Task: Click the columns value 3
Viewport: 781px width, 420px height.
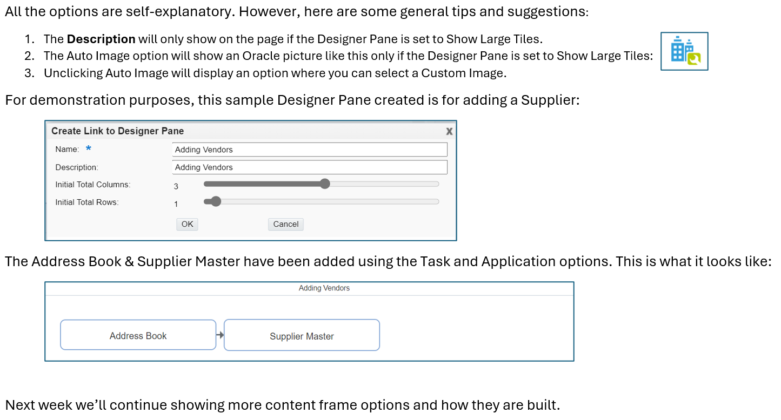Action: point(176,186)
